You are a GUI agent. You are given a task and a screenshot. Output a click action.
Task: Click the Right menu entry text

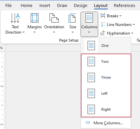(106, 109)
